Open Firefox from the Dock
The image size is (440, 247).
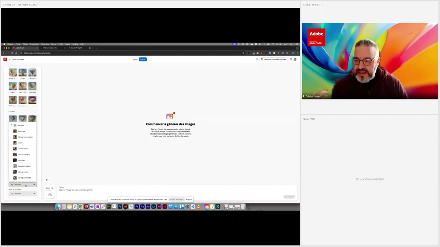[x=86, y=207]
